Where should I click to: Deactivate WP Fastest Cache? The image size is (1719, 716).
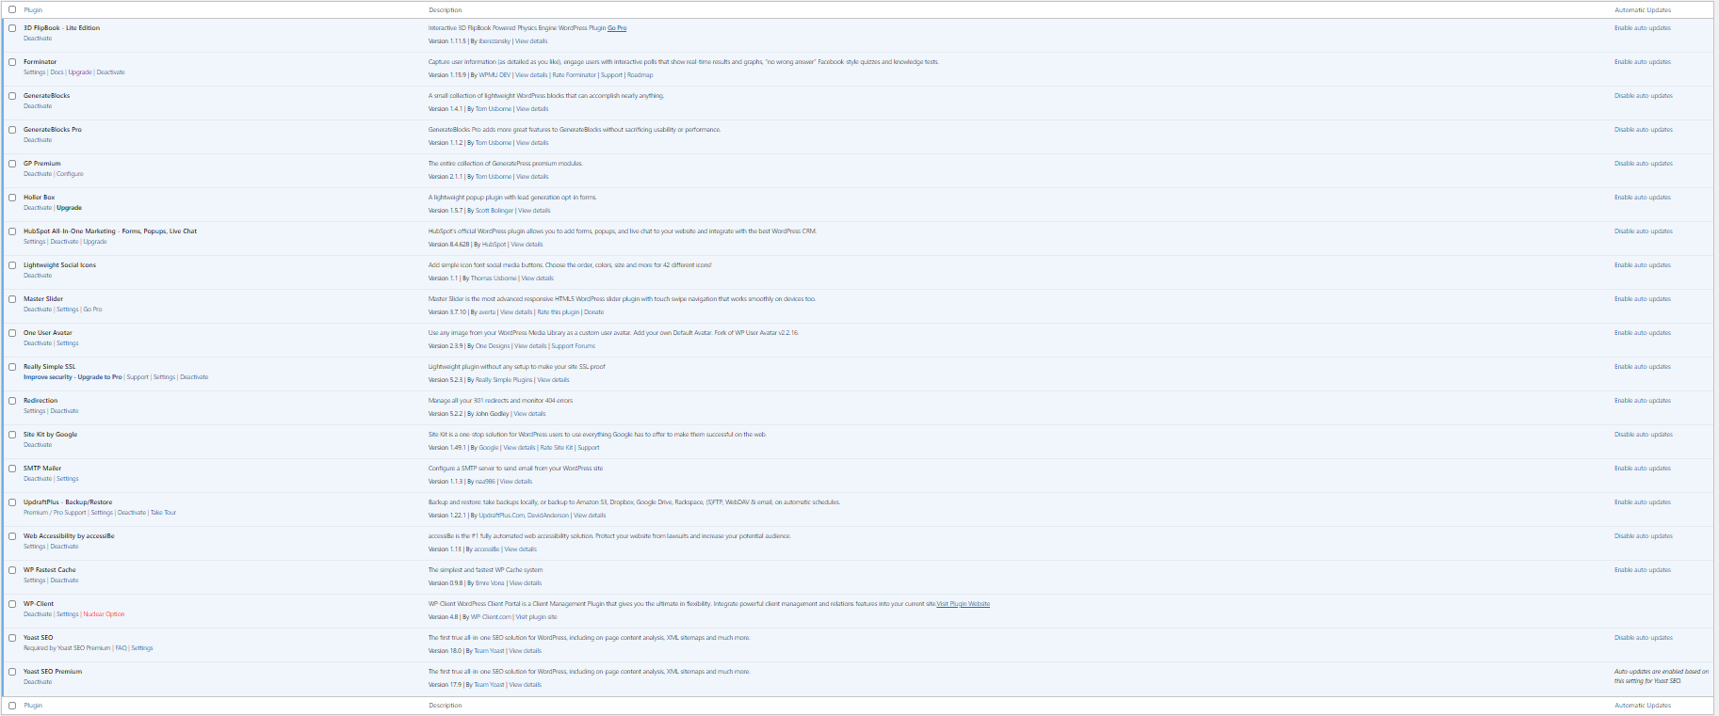point(64,581)
